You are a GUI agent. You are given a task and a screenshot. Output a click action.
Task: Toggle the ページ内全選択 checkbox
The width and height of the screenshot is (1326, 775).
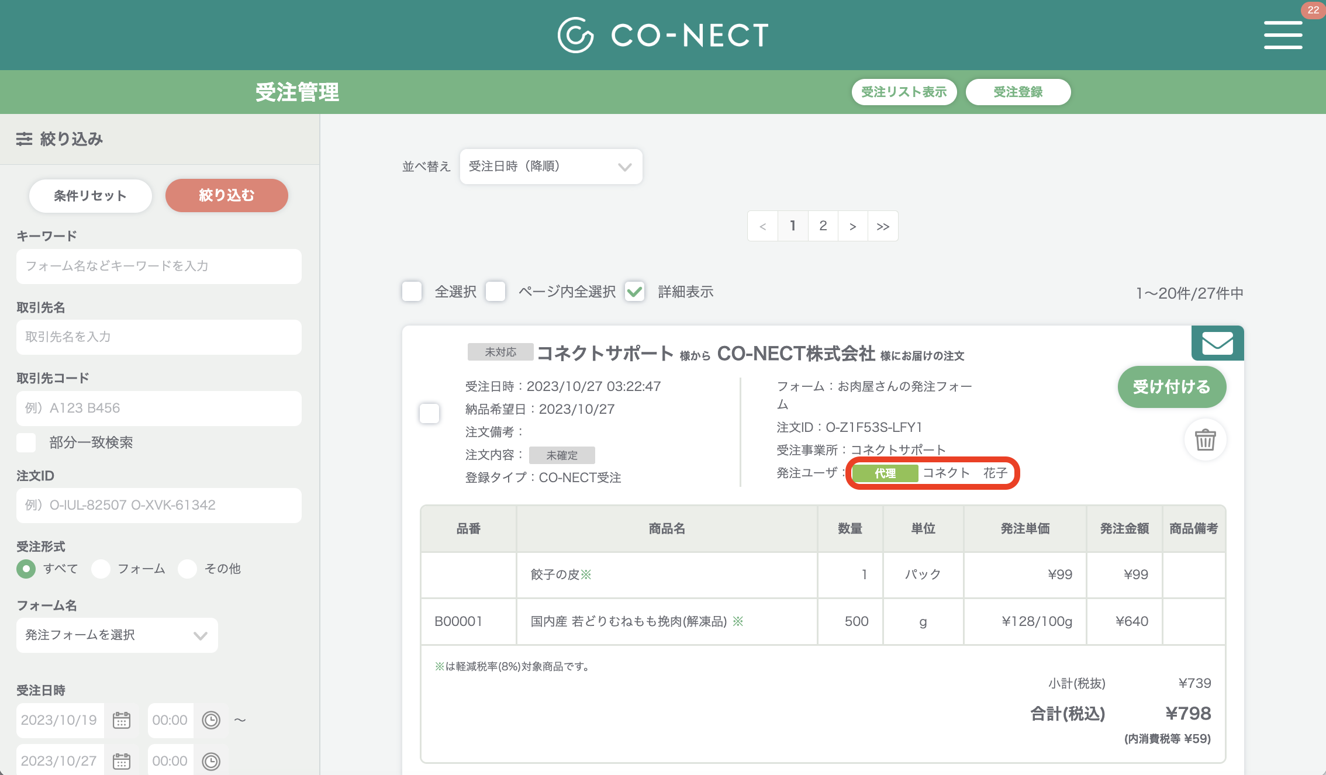point(495,292)
